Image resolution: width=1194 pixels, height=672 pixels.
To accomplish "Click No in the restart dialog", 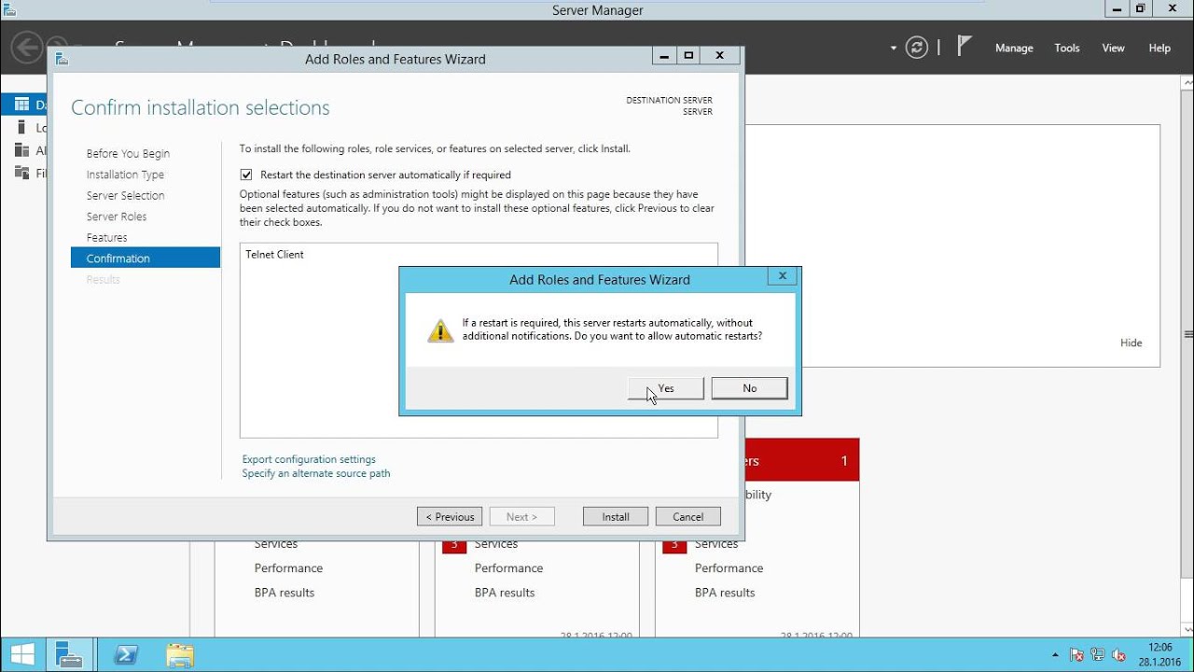I will pos(749,388).
